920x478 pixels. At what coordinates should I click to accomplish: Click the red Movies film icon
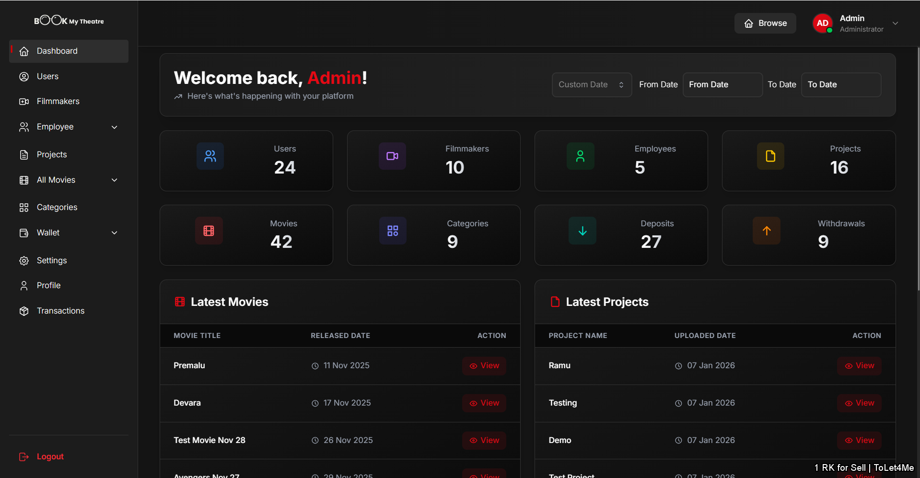point(209,231)
